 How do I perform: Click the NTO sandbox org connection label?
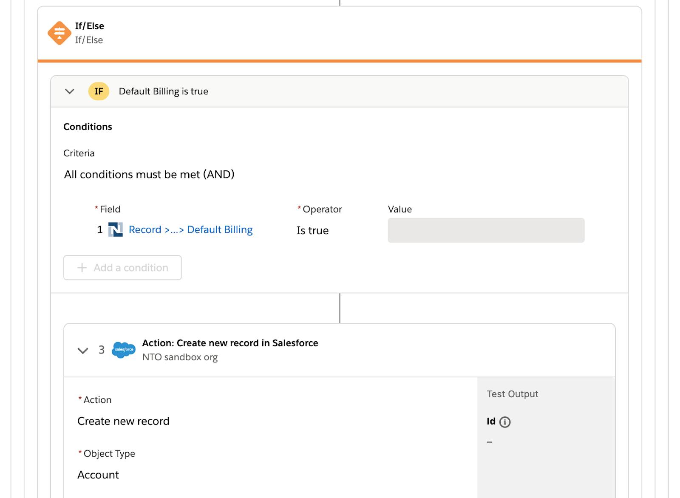(x=180, y=357)
